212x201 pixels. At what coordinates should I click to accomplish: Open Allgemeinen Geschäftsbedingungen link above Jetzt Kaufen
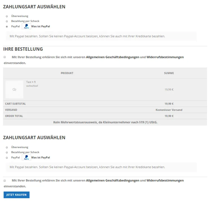click(x=113, y=180)
